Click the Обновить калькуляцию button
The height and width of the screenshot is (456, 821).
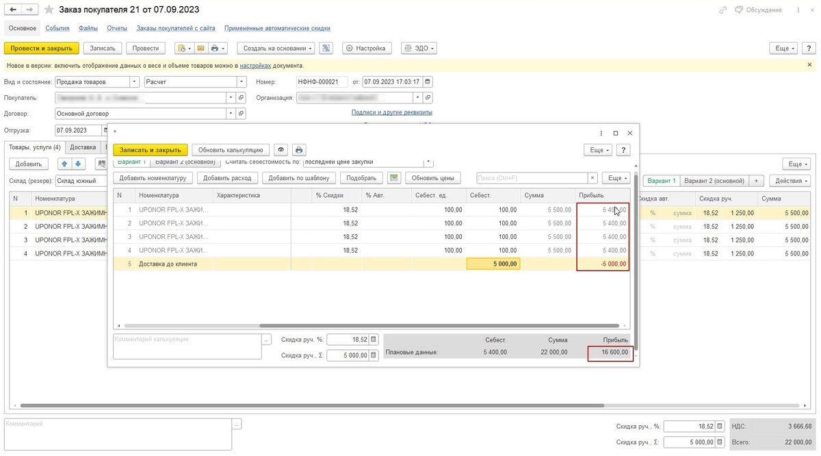[x=231, y=150]
